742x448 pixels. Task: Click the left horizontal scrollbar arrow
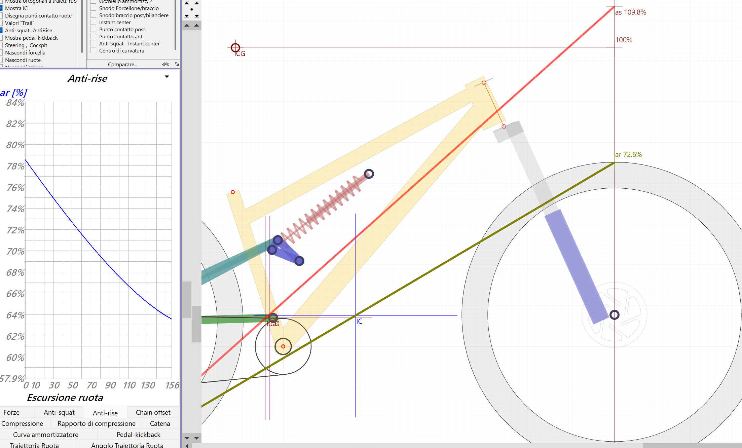point(187,446)
